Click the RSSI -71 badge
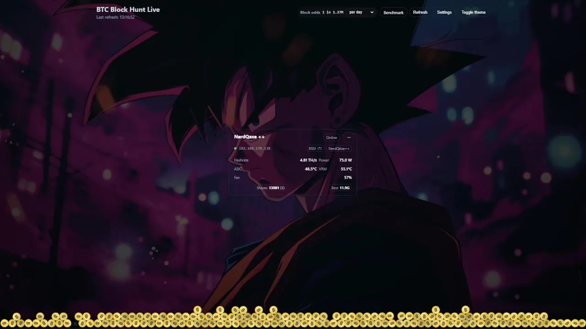Viewport: 586px width, 329px height. point(315,149)
